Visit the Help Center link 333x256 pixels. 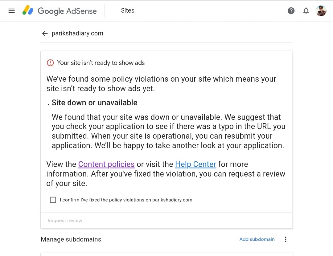pos(195,164)
